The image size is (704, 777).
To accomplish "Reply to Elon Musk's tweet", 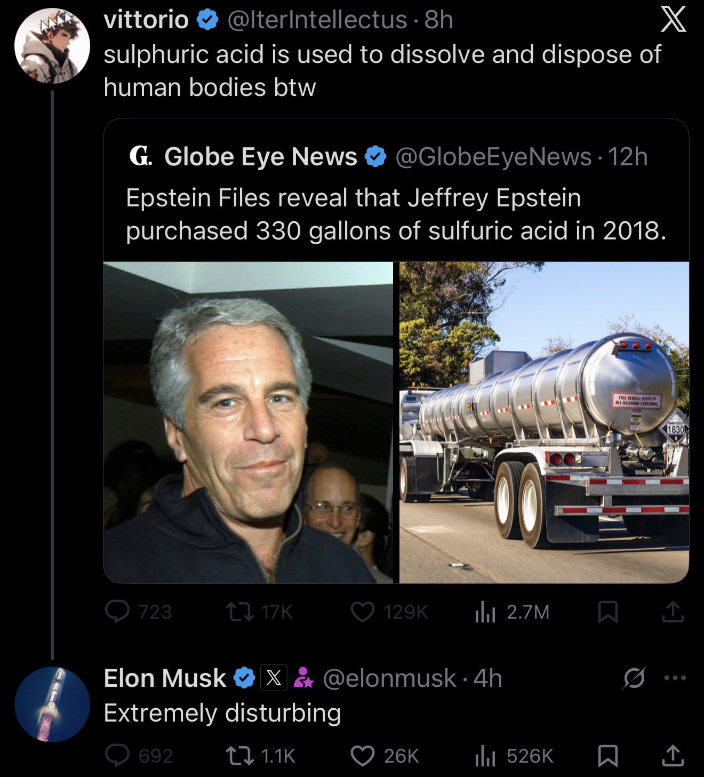I will 117,756.
